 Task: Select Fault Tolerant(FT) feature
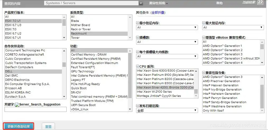(x=99, y=67)
